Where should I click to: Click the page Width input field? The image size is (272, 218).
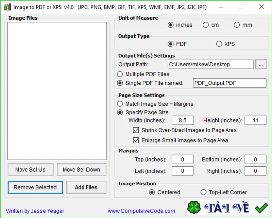click(183, 120)
